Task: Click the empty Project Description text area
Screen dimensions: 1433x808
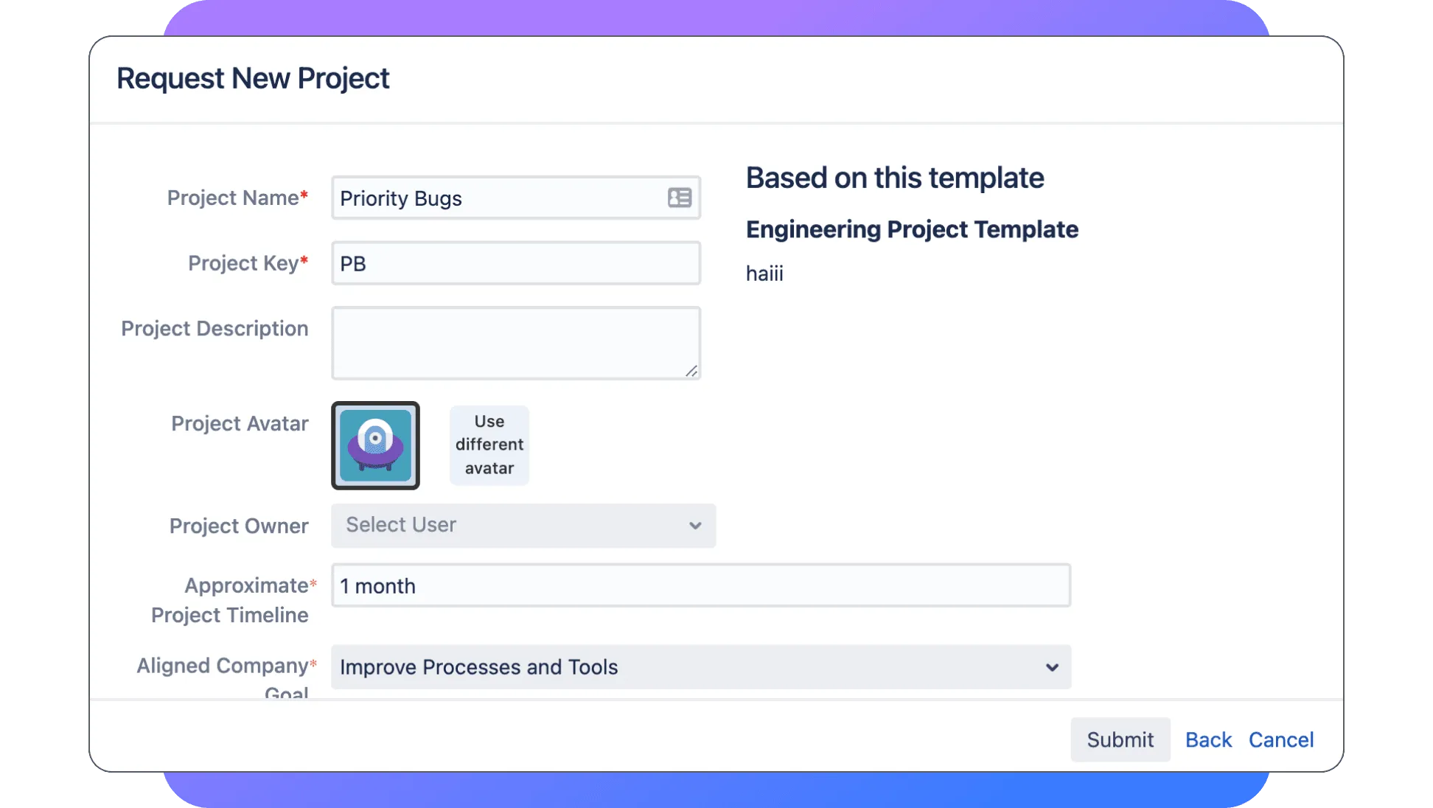Action: pyautogui.click(x=509, y=343)
